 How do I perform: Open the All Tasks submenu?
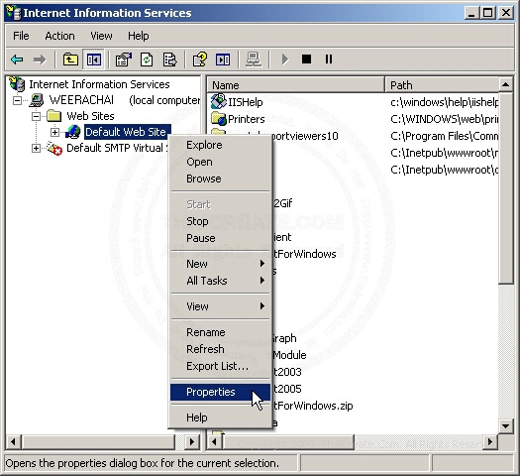[x=221, y=281]
